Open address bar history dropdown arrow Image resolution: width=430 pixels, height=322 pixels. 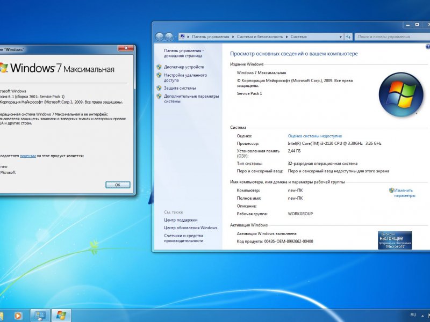pyautogui.click(x=341, y=36)
